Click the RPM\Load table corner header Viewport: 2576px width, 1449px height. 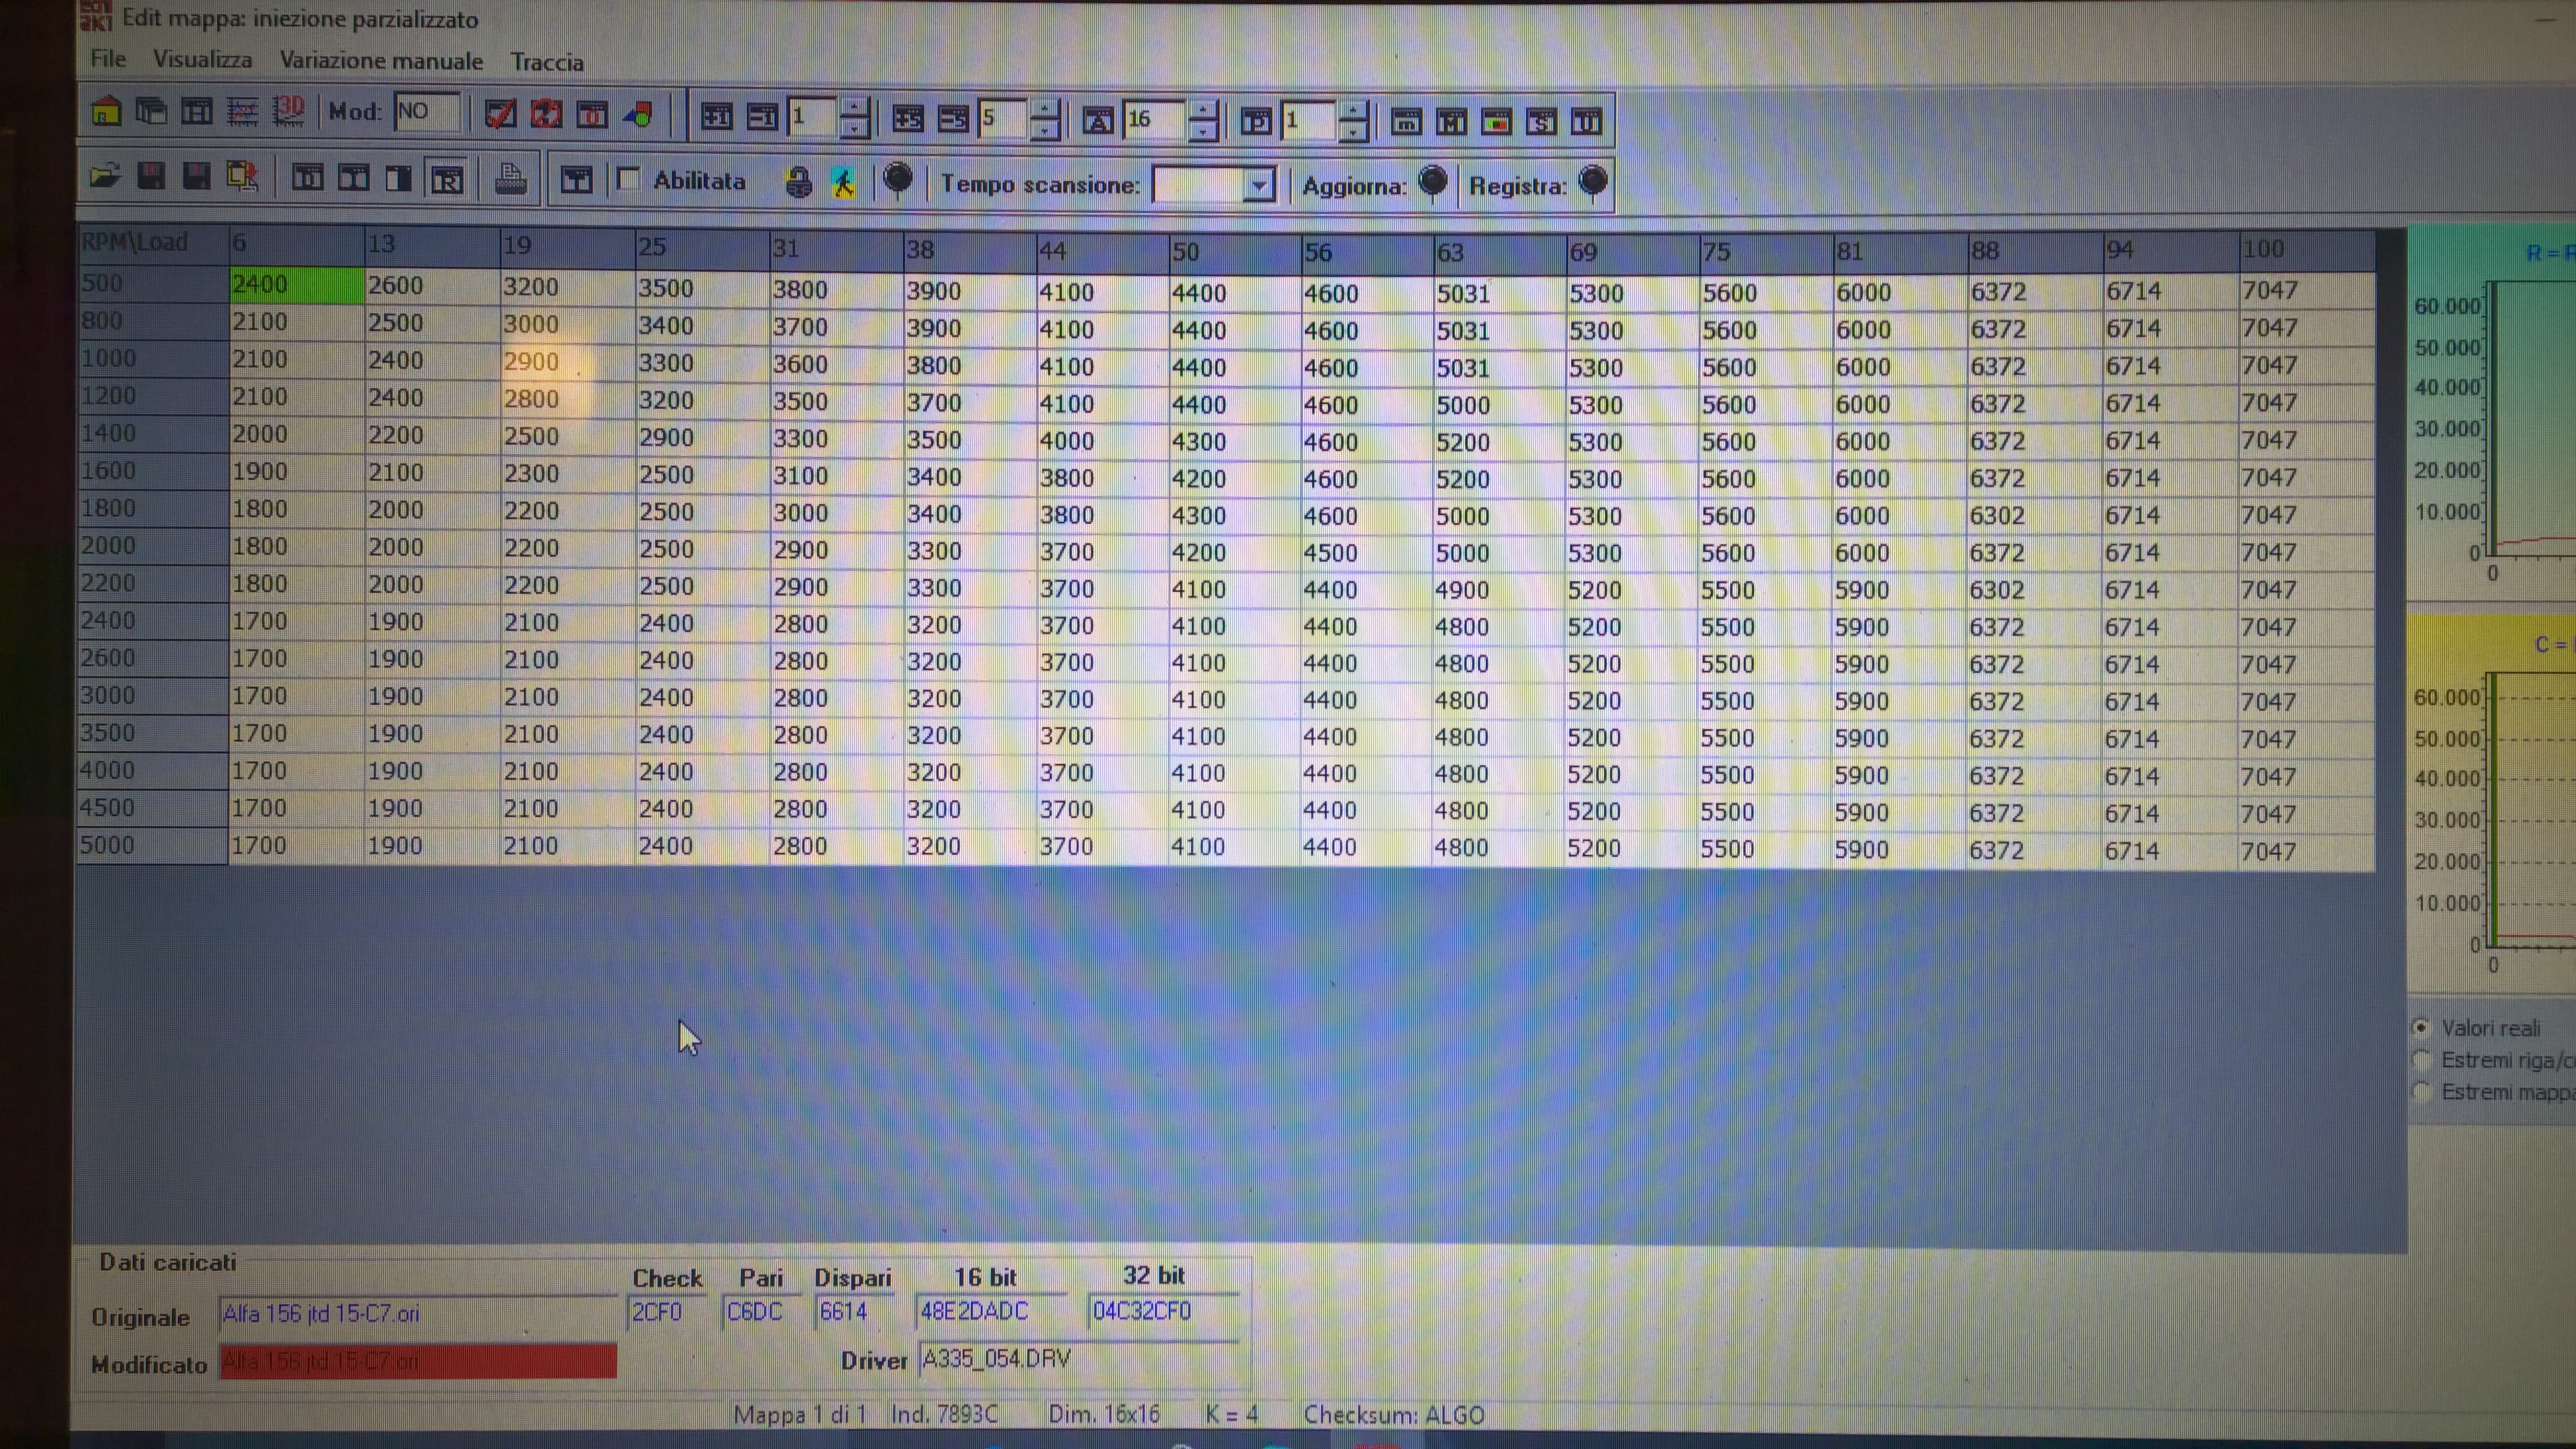point(153,243)
